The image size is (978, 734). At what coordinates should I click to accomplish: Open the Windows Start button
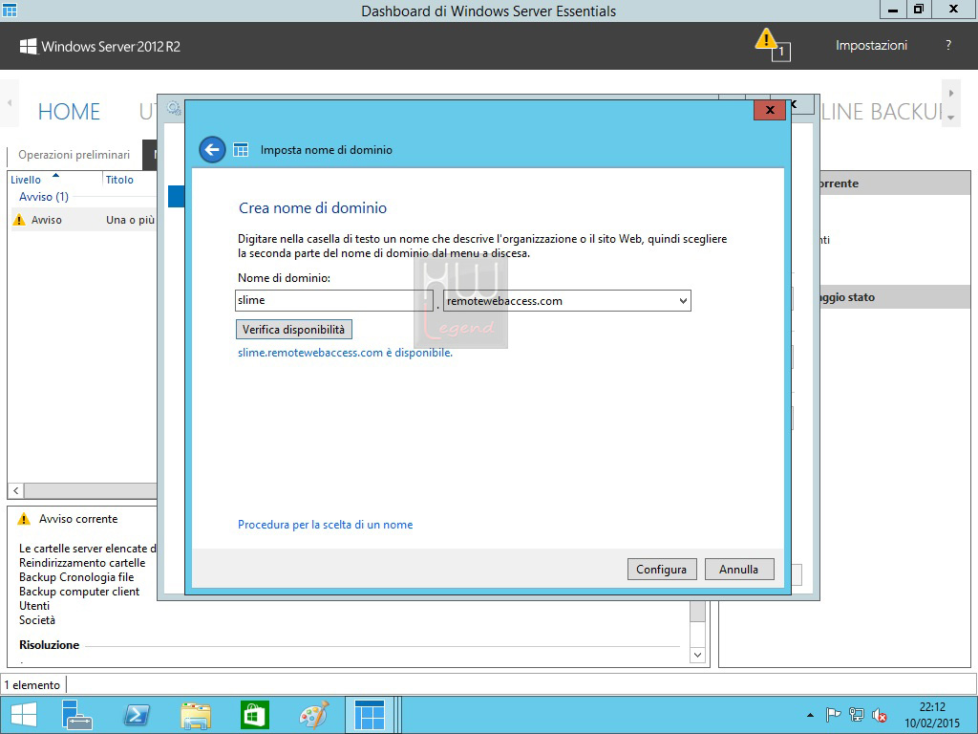click(x=23, y=715)
